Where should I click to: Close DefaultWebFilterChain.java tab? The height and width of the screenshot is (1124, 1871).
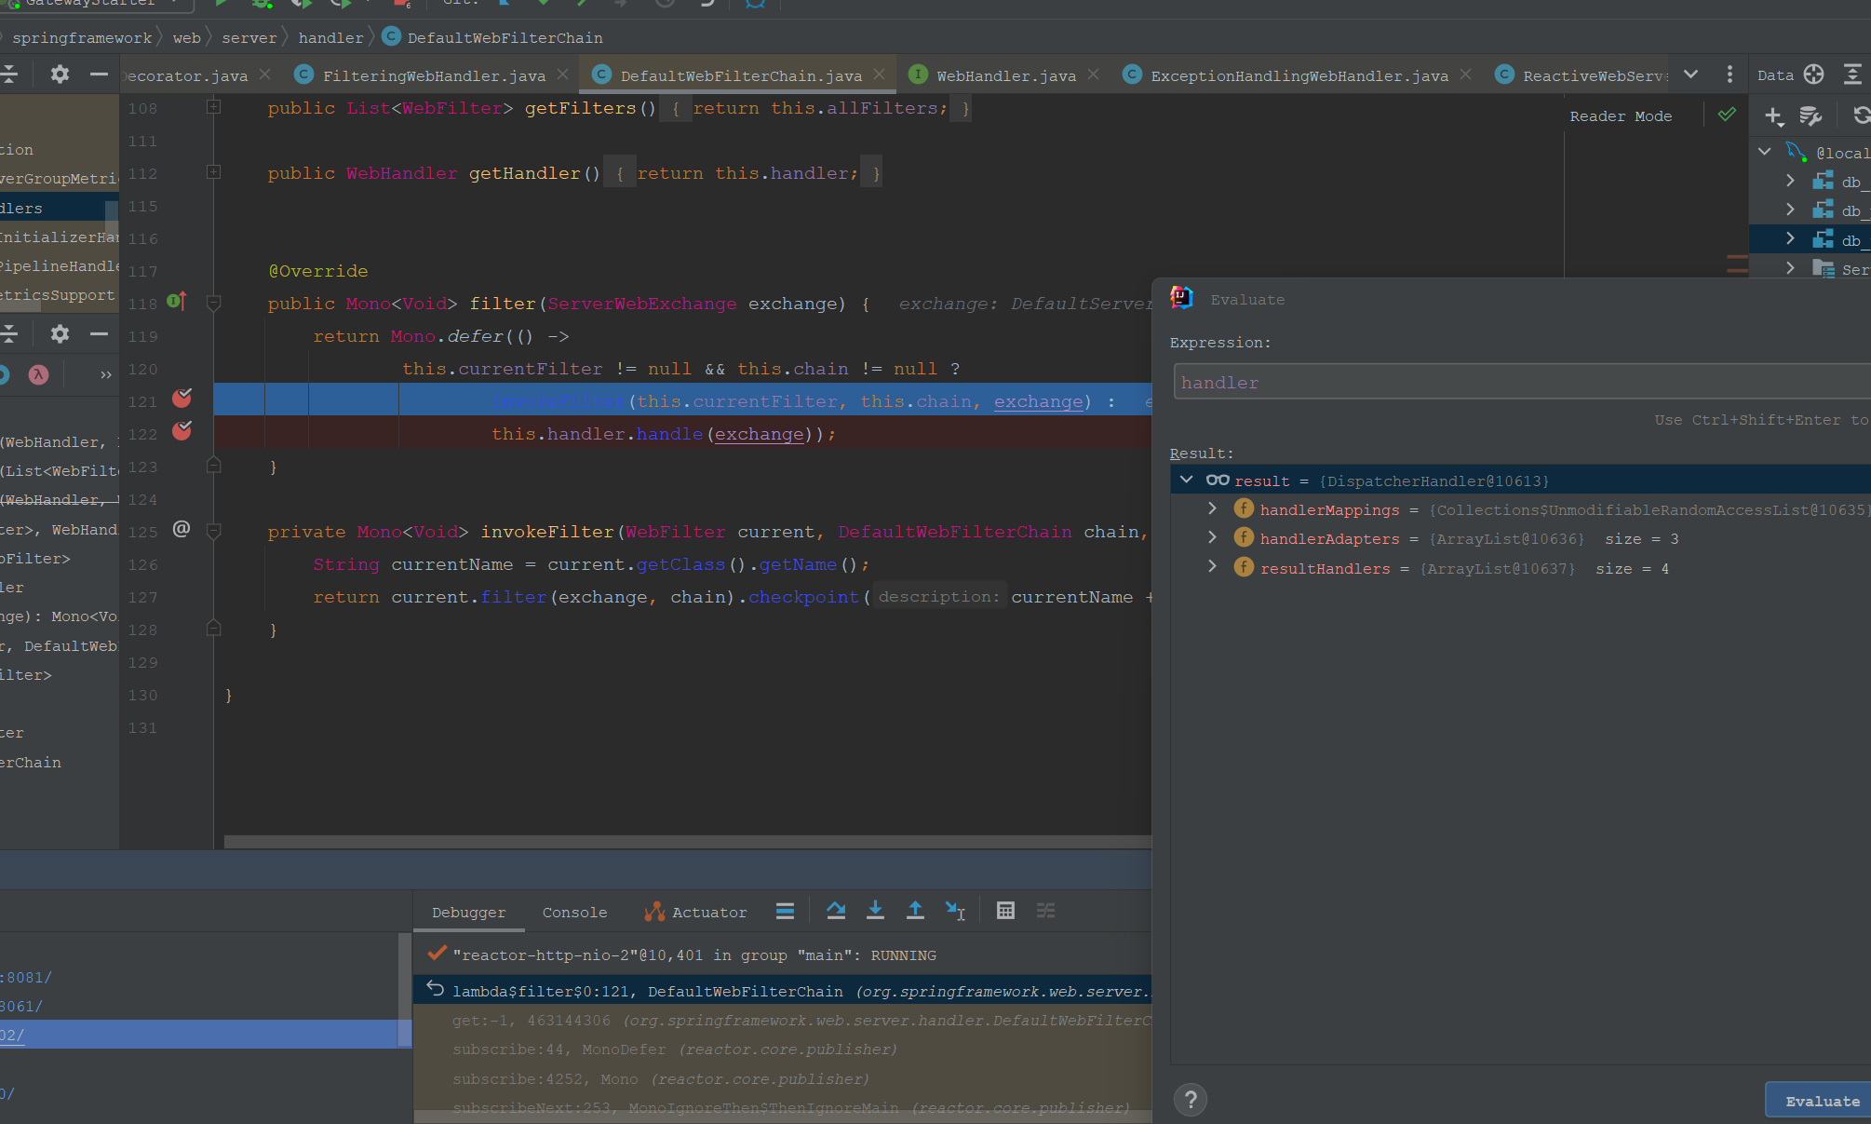(879, 74)
